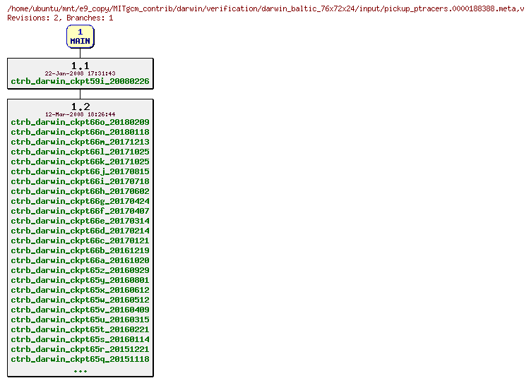531x383 pixels.
Task: Click tag ctrb_darwin_ckpt66f_20170407
Action: pos(80,211)
